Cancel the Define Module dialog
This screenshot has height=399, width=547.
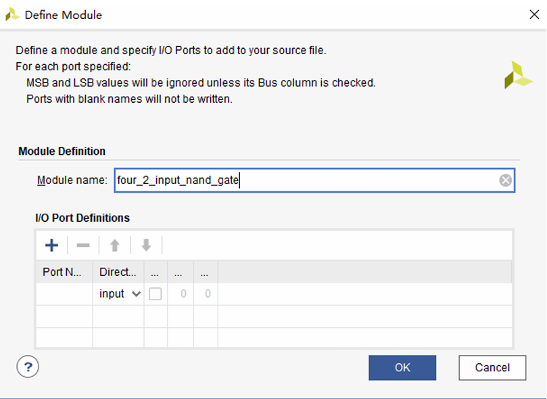tap(492, 368)
